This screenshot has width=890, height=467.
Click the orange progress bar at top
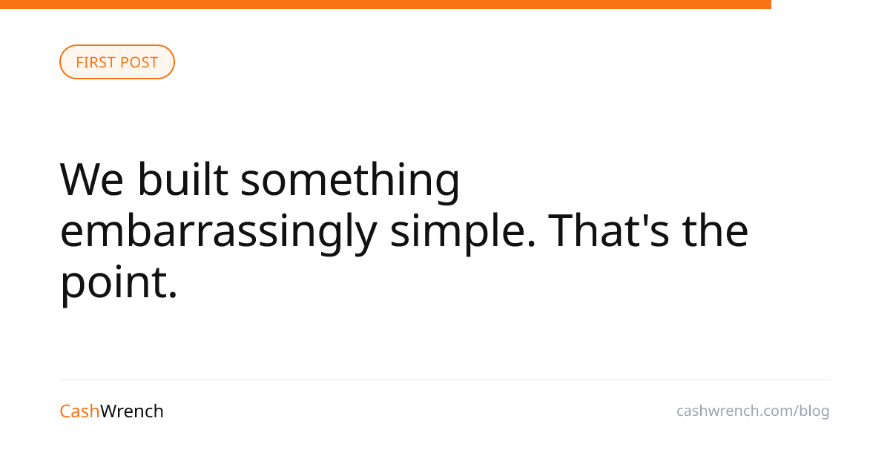pyautogui.click(x=386, y=4)
